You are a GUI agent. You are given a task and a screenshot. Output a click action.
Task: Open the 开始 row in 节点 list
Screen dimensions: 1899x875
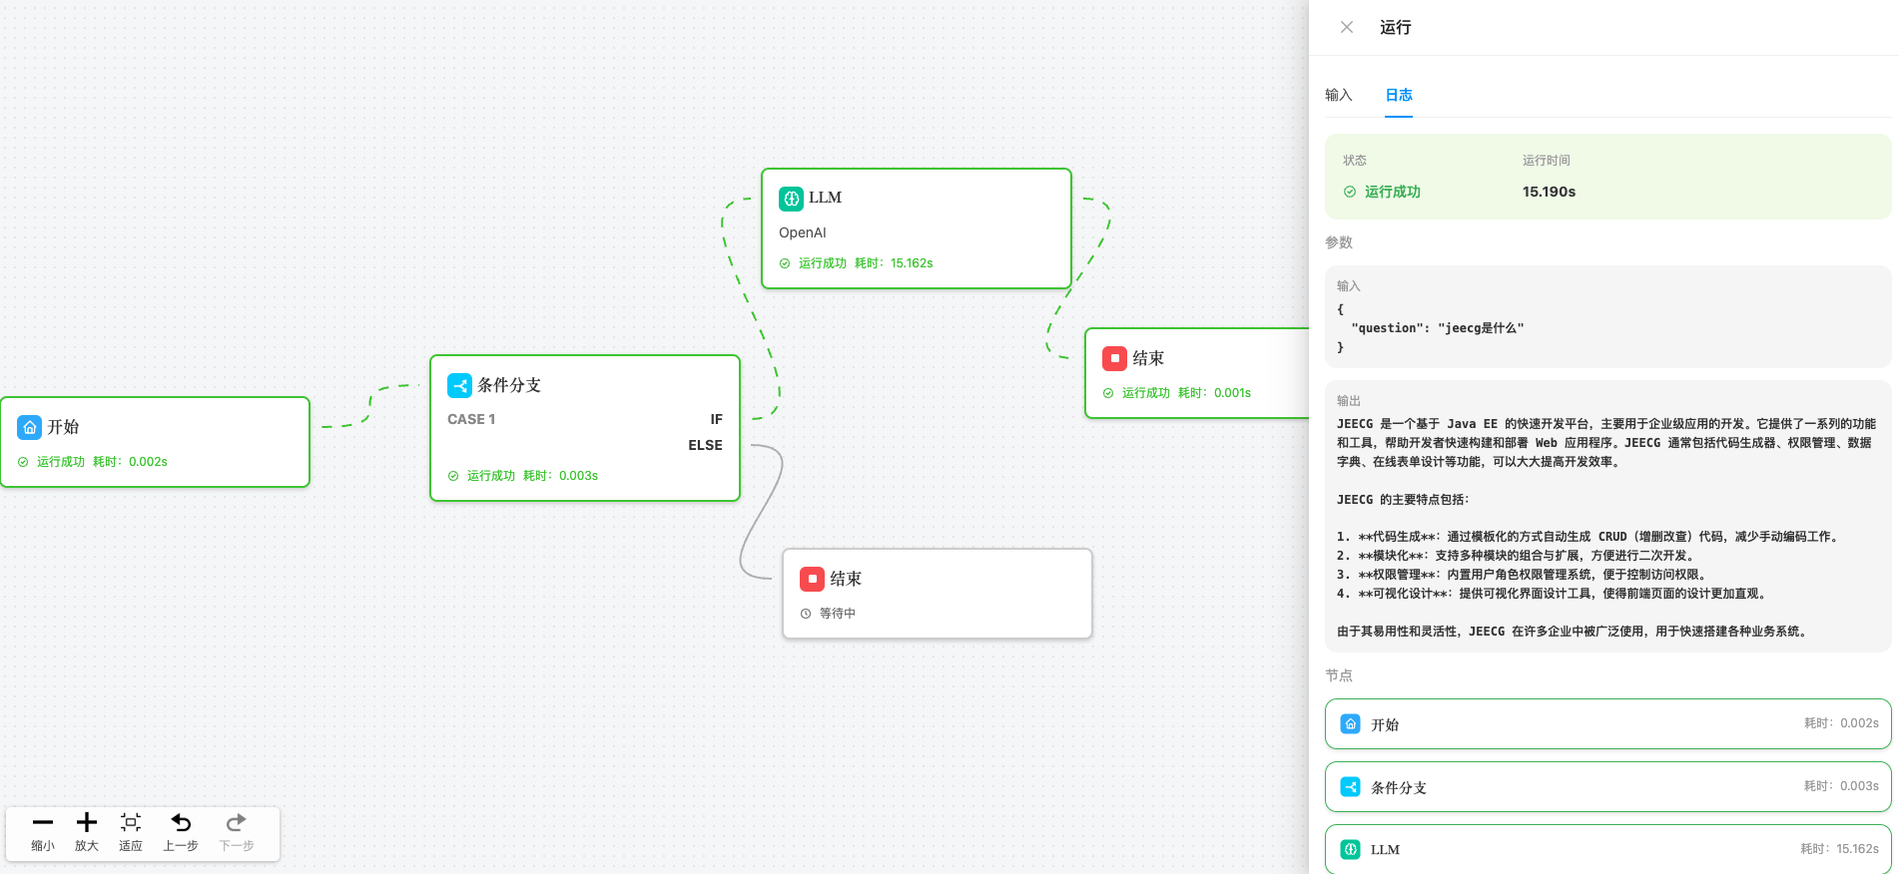pos(1607,723)
